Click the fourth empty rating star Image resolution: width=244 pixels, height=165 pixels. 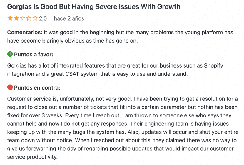click(x=29, y=18)
